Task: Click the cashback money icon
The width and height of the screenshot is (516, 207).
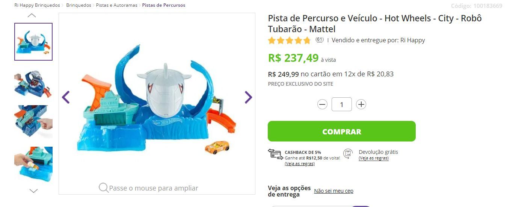Action: tap(275, 154)
